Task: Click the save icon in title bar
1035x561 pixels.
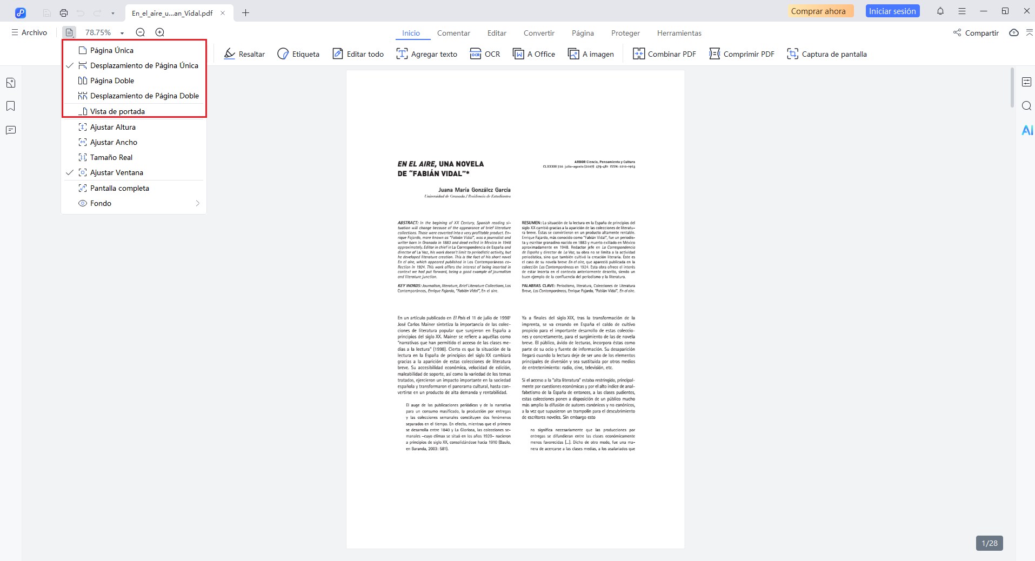Action: [x=47, y=13]
